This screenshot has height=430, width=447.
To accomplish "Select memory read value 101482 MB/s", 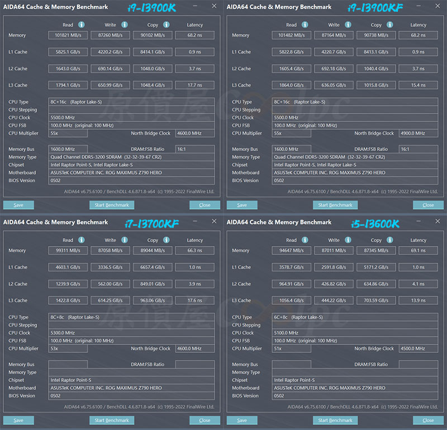I will point(291,35).
